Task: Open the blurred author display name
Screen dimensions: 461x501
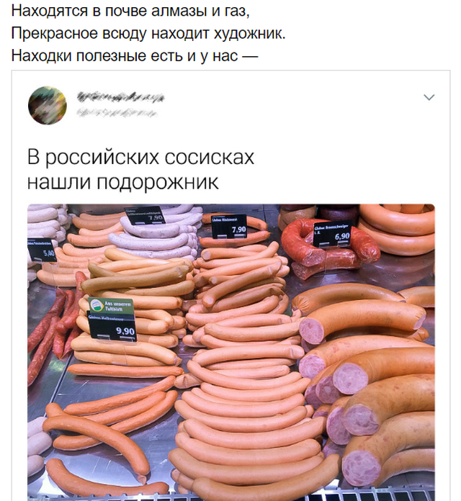Action: click(121, 97)
